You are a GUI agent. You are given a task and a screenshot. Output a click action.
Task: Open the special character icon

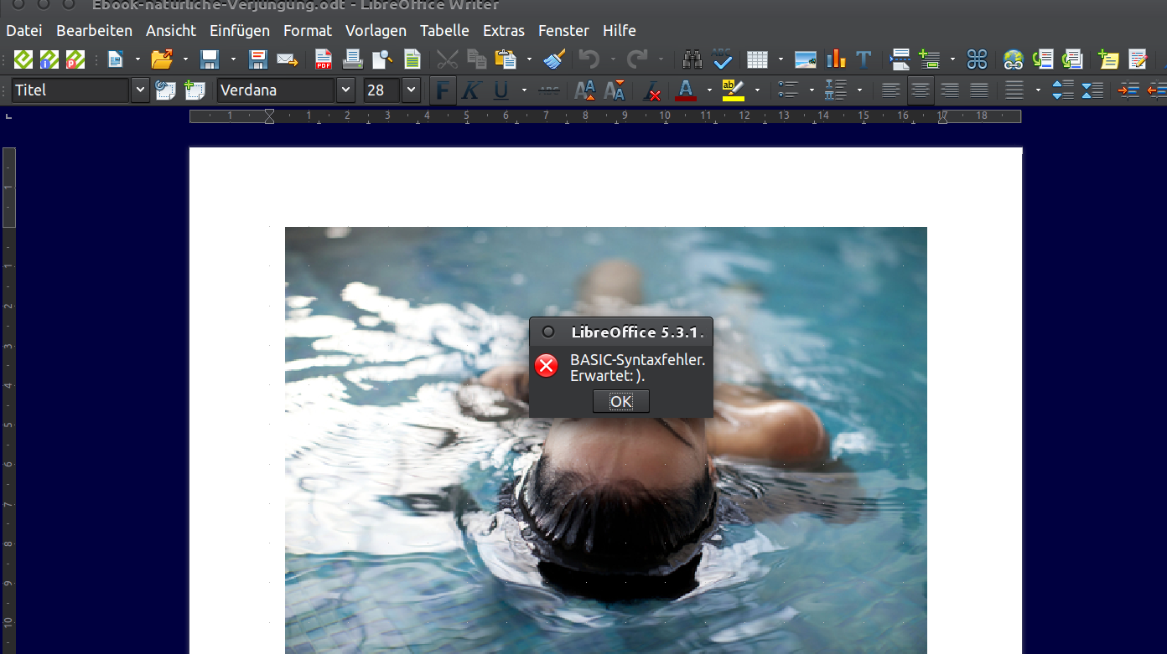click(977, 59)
